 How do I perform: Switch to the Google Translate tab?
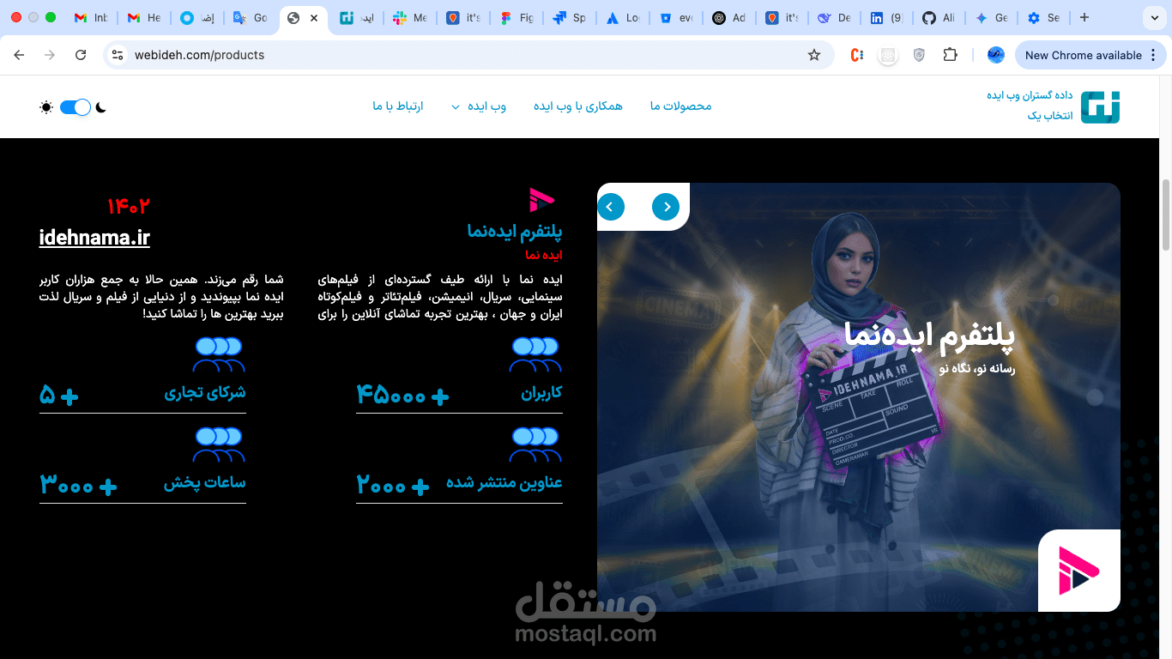click(x=251, y=18)
